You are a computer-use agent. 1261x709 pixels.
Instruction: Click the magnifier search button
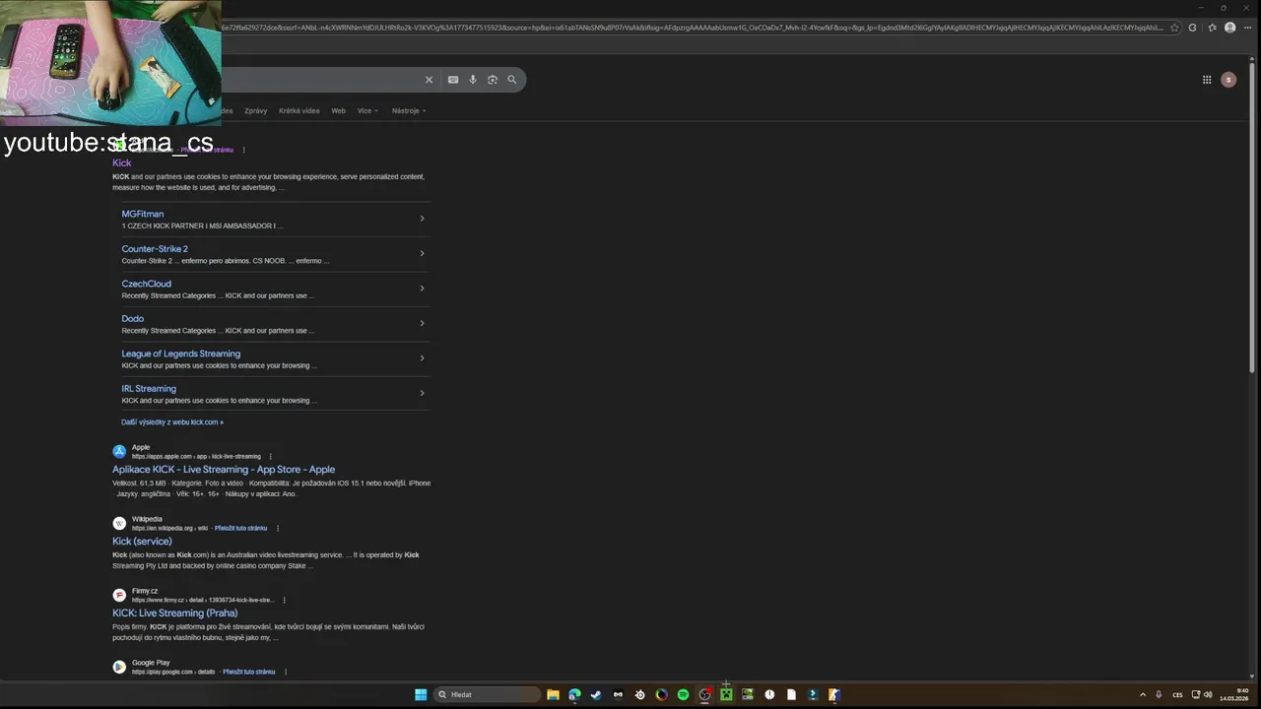(512, 80)
